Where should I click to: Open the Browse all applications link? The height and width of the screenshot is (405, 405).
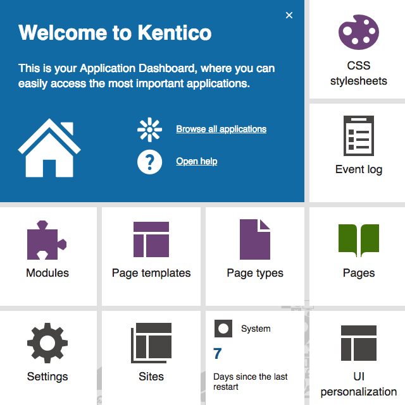click(x=221, y=129)
